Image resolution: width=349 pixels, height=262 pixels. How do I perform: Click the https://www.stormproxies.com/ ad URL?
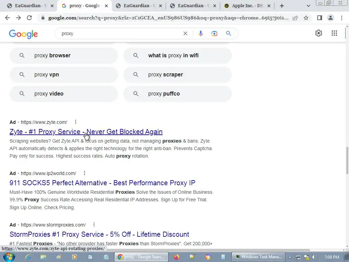pos(53,225)
